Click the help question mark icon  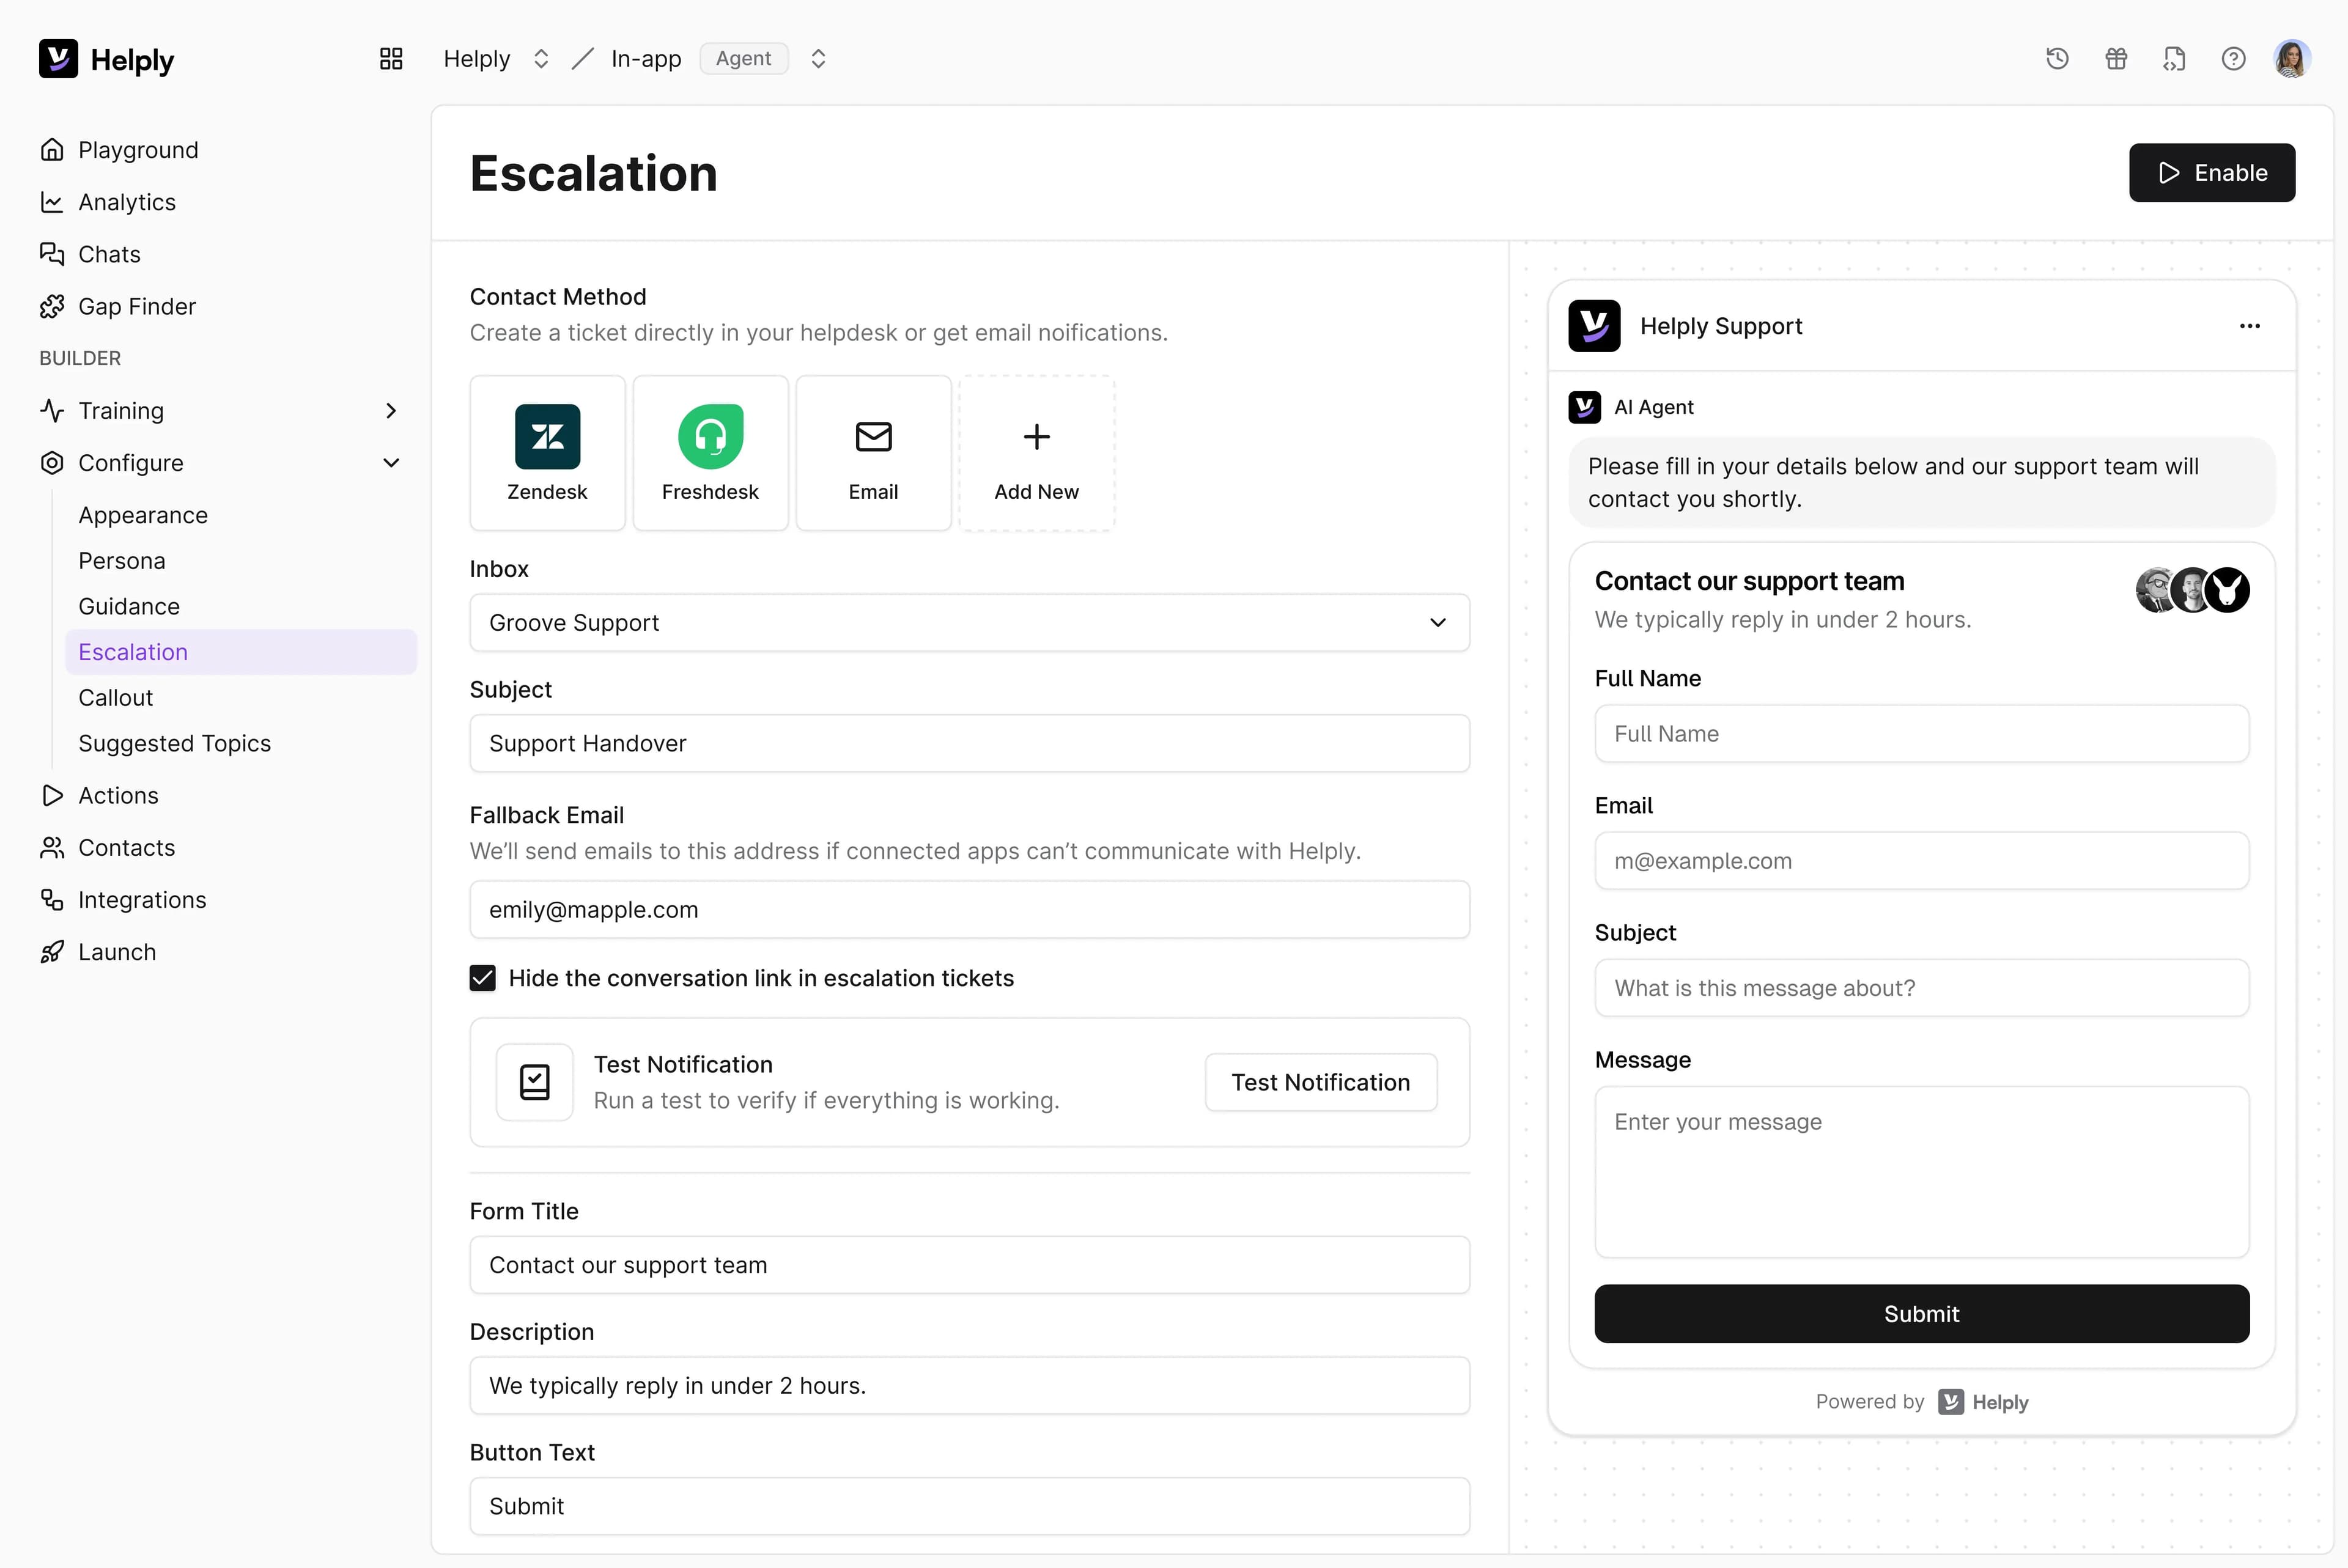2233,58
